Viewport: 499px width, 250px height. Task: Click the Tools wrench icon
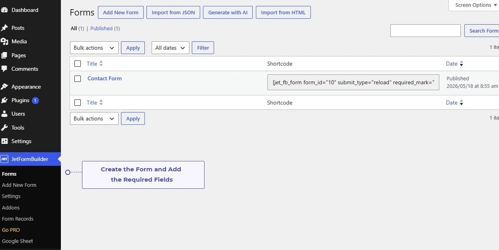pos(4,128)
